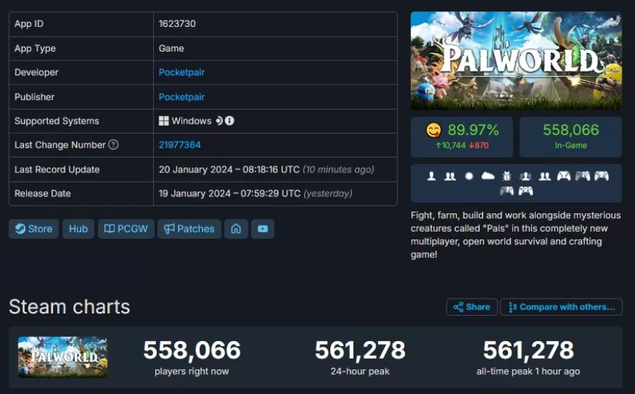Click the Share button

point(472,307)
